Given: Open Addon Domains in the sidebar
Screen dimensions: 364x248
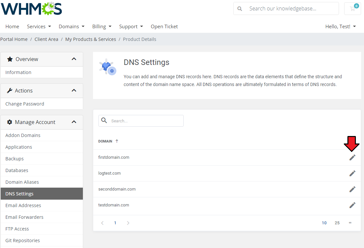Looking at the screenshot, I should (42, 135).
